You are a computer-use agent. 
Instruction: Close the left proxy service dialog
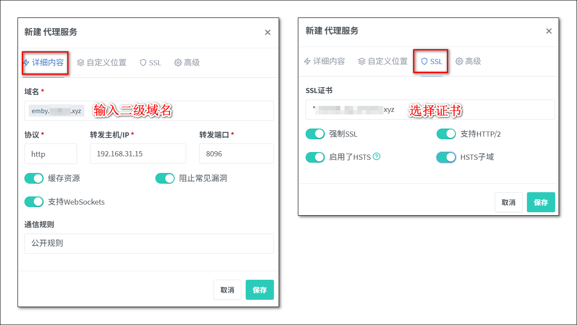click(x=268, y=32)
